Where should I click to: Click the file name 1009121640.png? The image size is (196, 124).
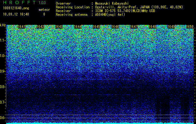point(16,8)
